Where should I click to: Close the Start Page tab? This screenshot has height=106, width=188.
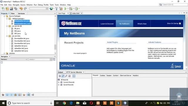click(68, 13)
